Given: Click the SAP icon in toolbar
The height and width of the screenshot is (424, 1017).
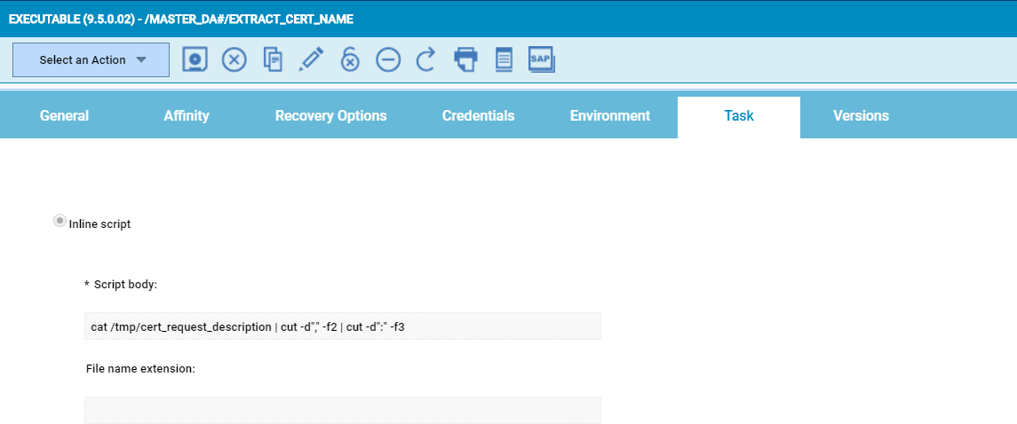Looking at the screenshot, I should pos(541,59).
